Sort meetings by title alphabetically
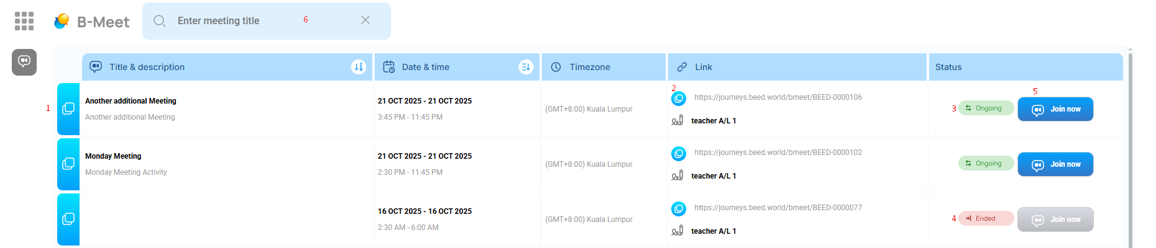The image size is (1156, 248). coord(359,67)
